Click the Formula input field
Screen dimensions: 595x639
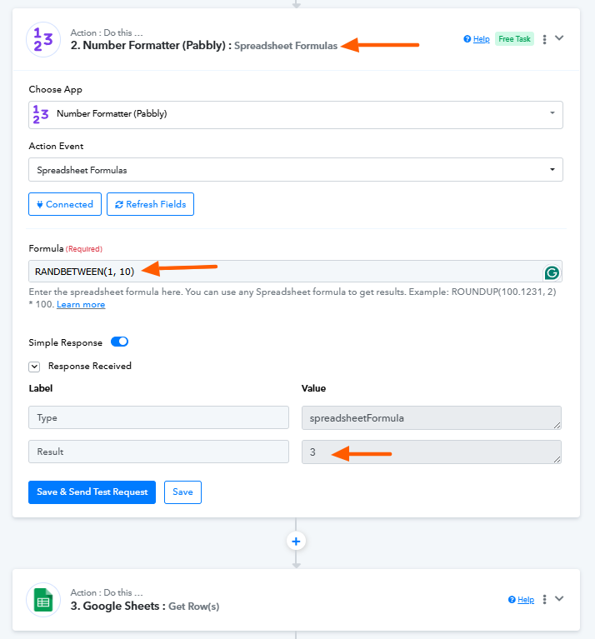(x=283, y=271)
